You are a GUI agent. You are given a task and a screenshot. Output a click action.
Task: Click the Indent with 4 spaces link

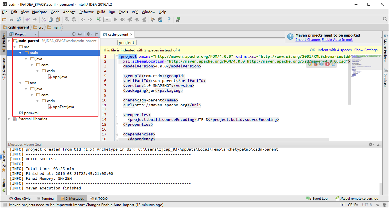click(334, 50)
